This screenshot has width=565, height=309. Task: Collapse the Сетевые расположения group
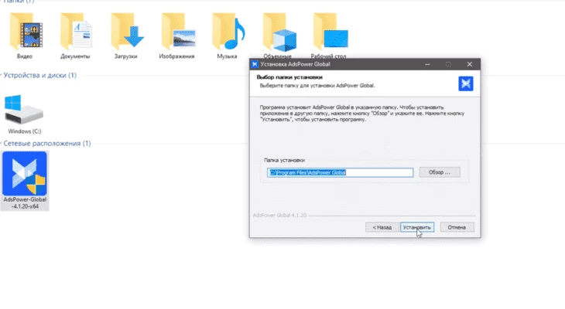click(1, 143)
